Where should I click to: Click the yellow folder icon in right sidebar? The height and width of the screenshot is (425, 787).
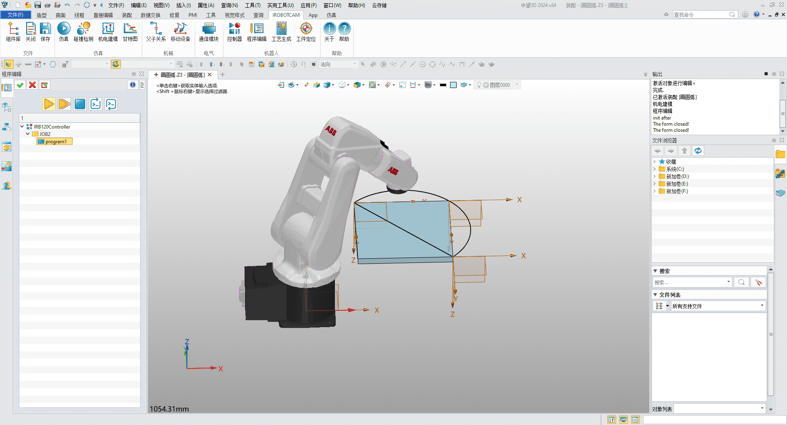pos(780,154)
